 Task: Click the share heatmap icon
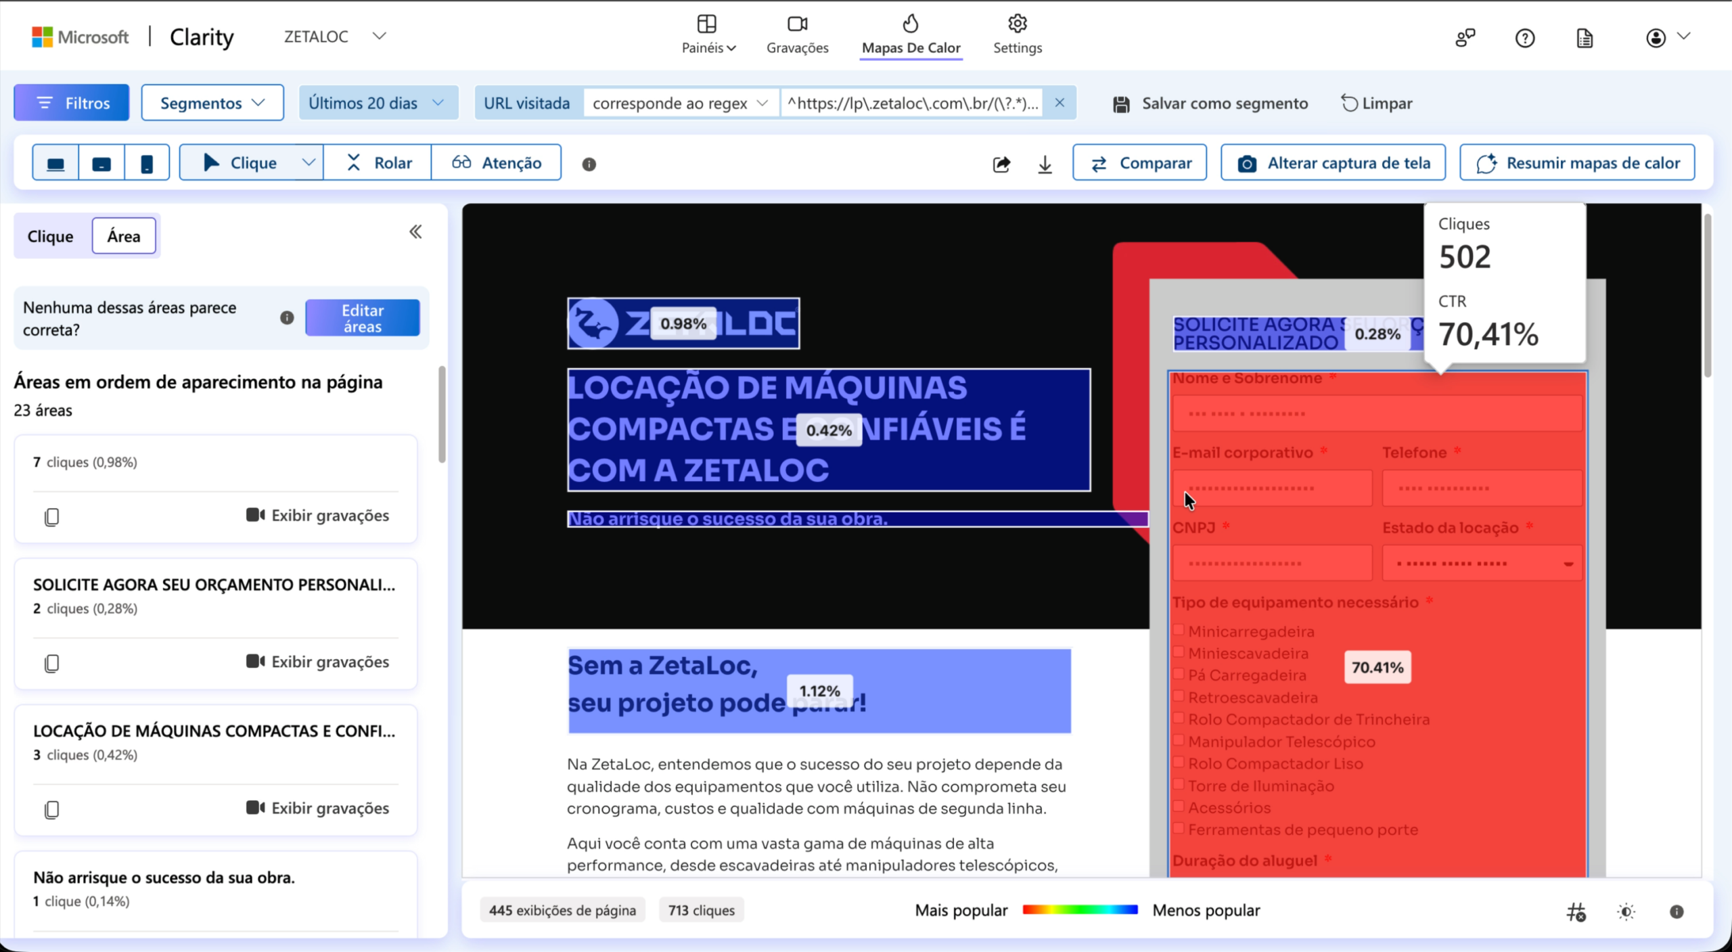click(x=1001, y=164)
